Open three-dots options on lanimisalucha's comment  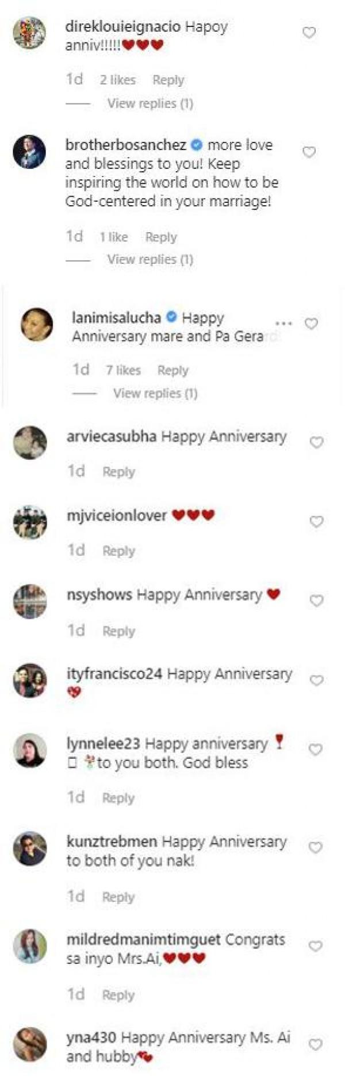click(x=283, y=324)
